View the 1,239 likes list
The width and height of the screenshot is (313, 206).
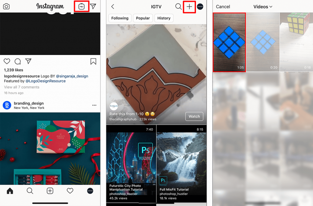click(13, 70)
